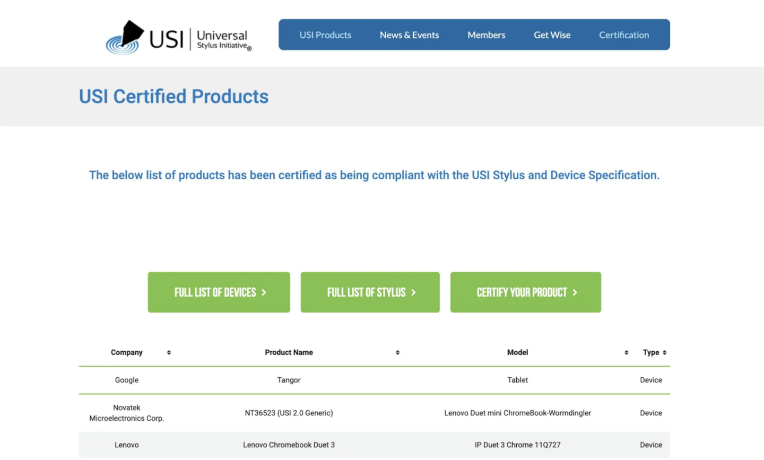Open the News & Events menu
Screen dimensions: 764x460
pos(409,35)
